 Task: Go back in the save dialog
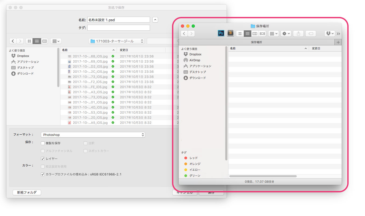tap(13, 41)
